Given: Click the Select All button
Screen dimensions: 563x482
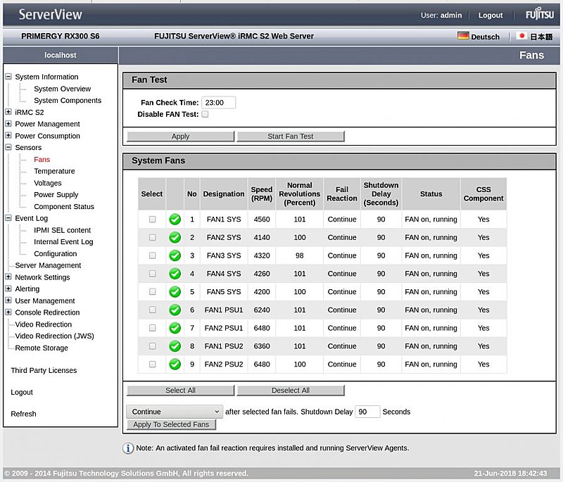Looking at the screenshot, I should (x=180, y=391).
